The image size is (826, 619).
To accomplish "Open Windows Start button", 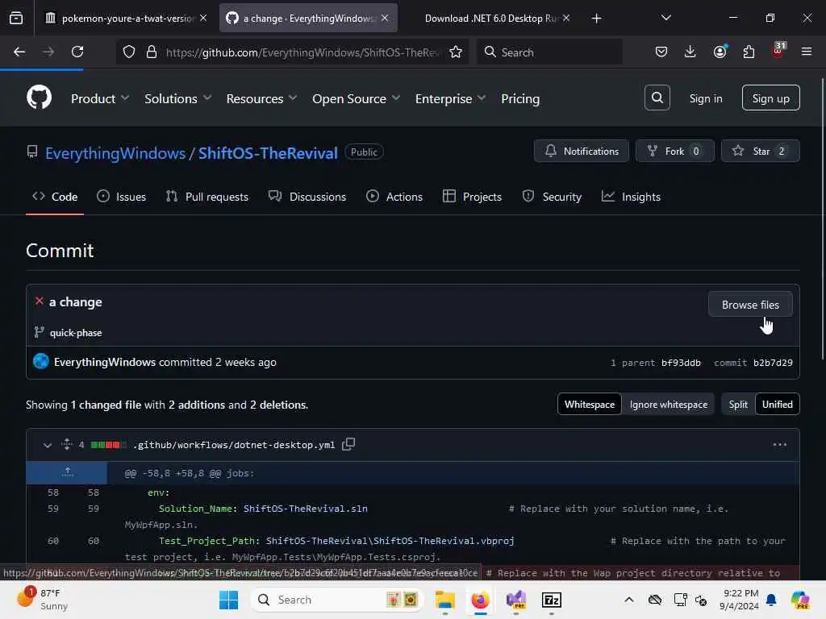I will 228,600.
